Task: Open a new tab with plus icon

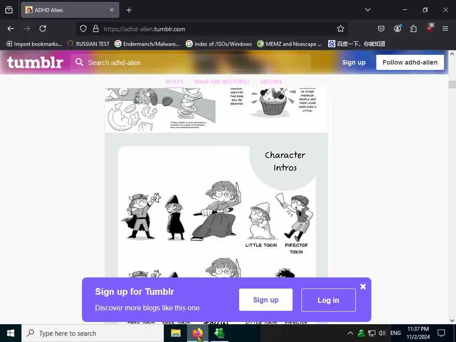Action: pos(129,10)
